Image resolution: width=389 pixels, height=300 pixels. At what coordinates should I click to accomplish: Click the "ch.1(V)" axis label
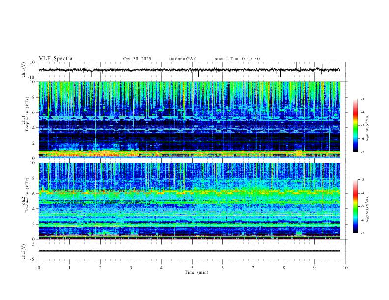24,70
